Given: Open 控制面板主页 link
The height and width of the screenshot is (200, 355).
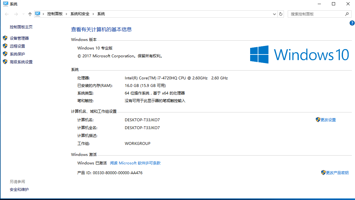Looking at the screenshot, I should click(x=21, y=27).
